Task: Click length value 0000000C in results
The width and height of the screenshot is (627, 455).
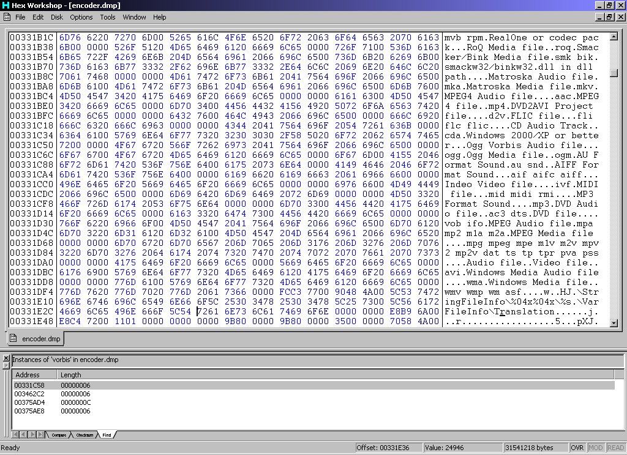Action: tap(75, 402)
